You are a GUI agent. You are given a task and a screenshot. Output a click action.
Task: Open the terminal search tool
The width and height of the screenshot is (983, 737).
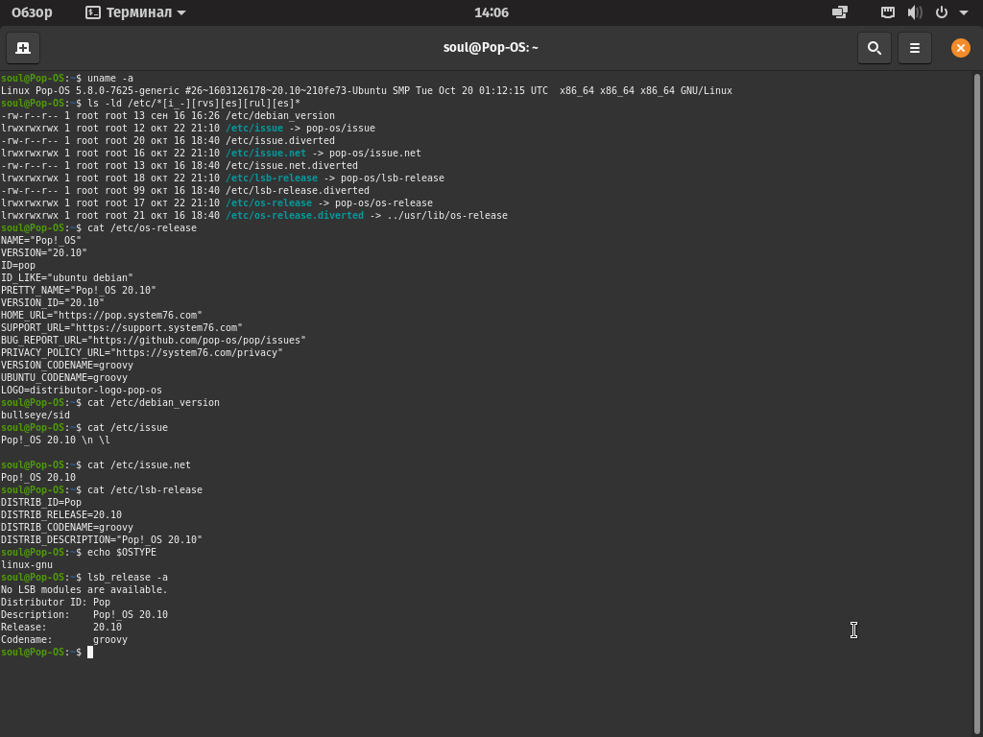coord(874,48)
